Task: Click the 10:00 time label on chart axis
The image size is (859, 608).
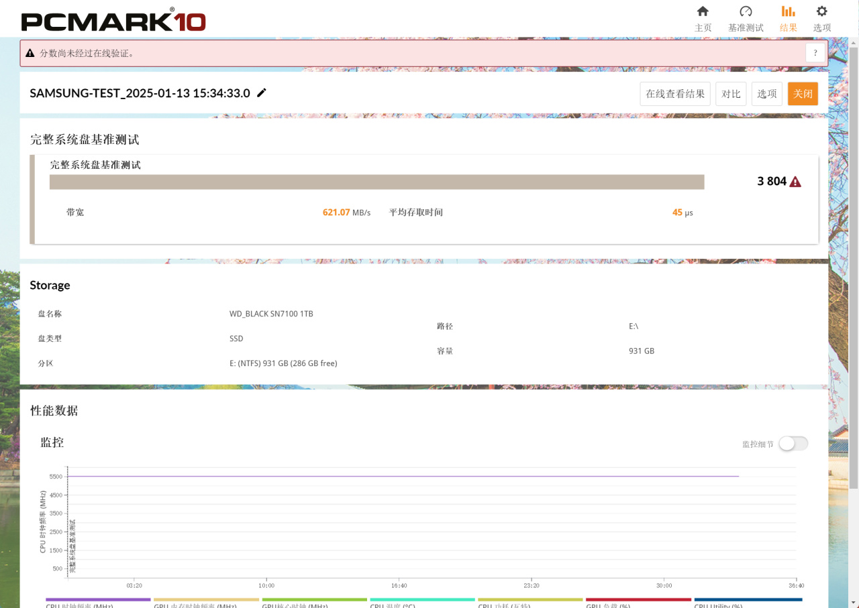Action: [266, 585]
